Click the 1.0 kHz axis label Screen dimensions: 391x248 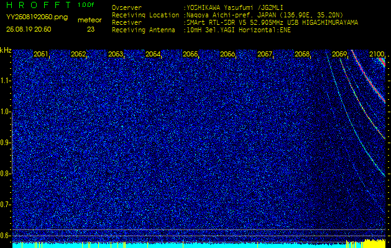pos(5,112)
